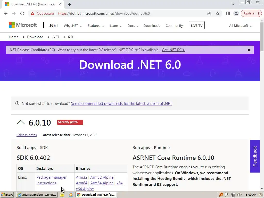This screenshot has width=264, height=198.
Task: Open the recommended downloads link
Action: (121, 104)
